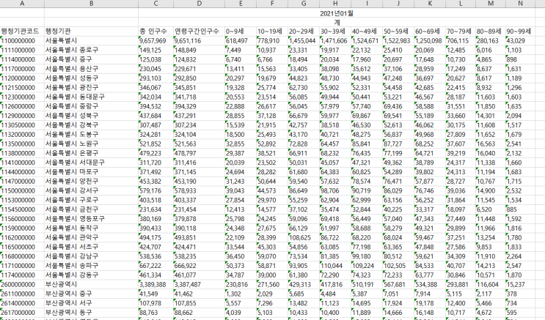
Task: Click the '서울특별시 동대문구' cell
Action: 91,97
